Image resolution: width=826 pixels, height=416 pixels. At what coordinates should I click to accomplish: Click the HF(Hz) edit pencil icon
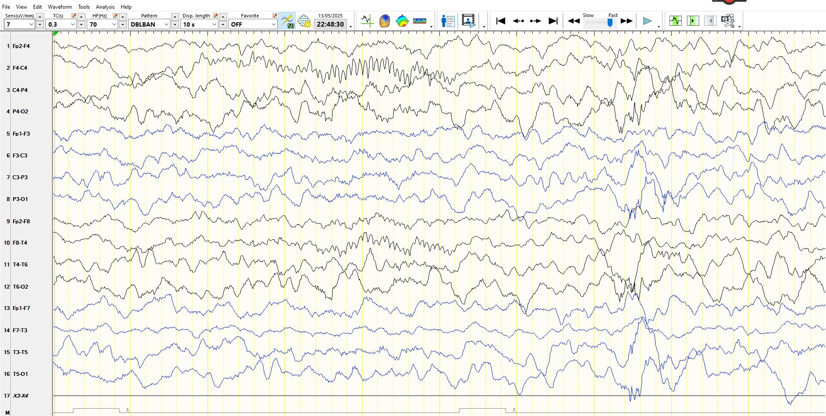115,16
